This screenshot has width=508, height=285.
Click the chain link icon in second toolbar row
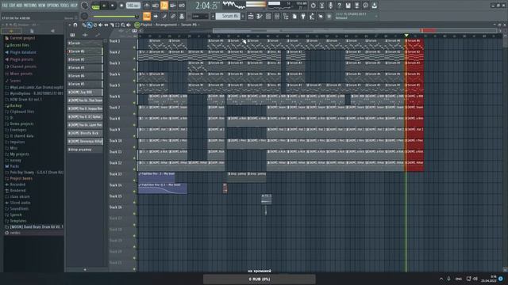pyautogui.click(x=173, y=16)
